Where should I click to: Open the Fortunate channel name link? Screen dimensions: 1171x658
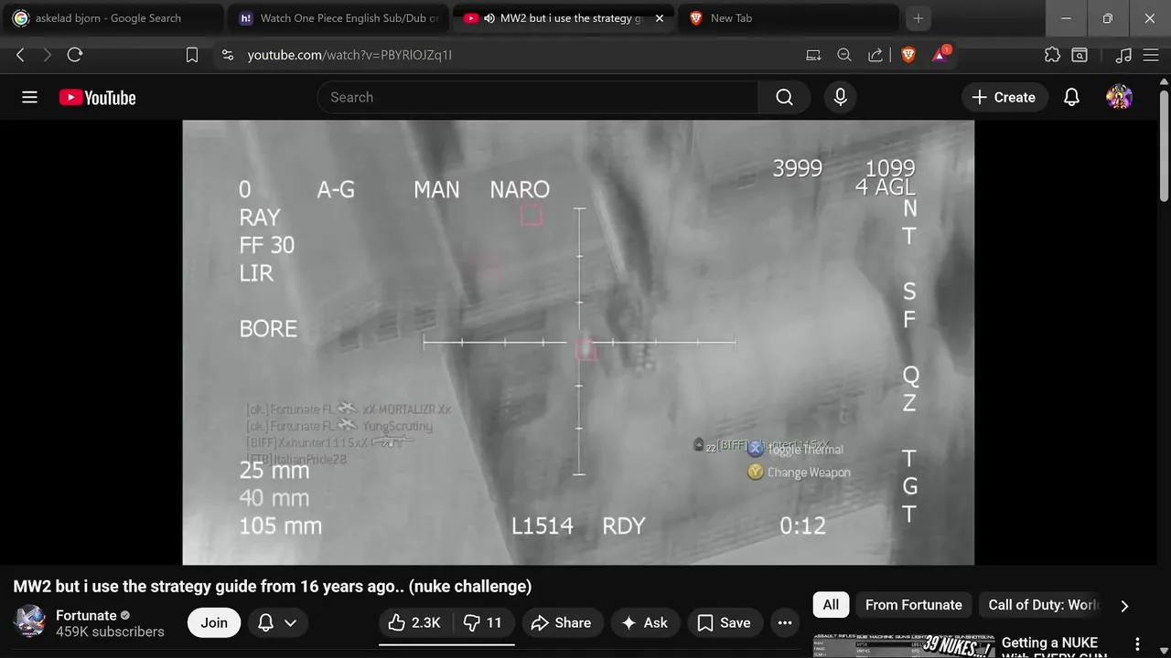[x=86, y=615]
